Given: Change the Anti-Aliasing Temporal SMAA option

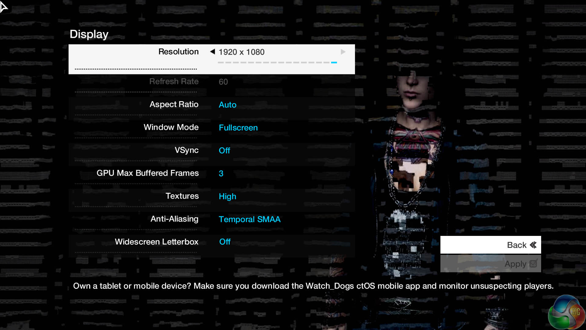Looking at the screenshot, I should point(249,219).
